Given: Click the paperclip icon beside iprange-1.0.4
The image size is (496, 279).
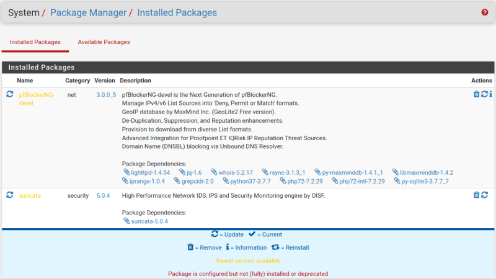Looking at the screenshot, I should (125, 181).
